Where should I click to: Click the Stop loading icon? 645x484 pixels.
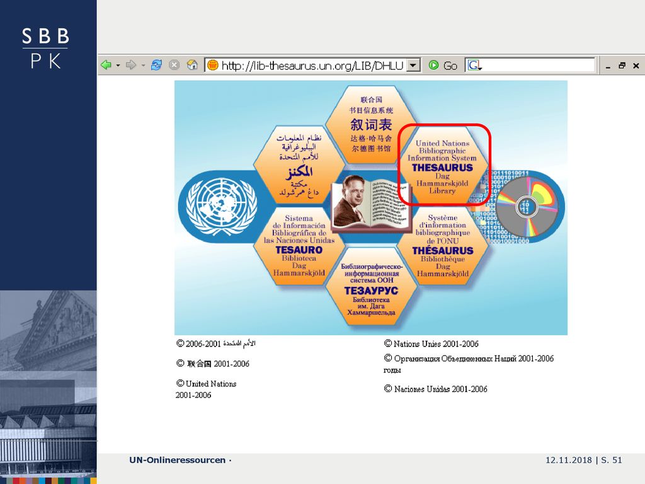click(174, 65)
